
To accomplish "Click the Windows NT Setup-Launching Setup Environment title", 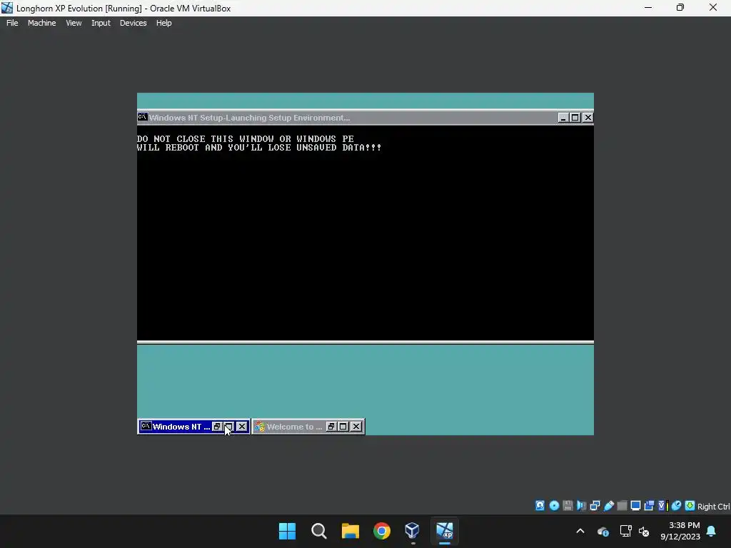I will [249, 118].
